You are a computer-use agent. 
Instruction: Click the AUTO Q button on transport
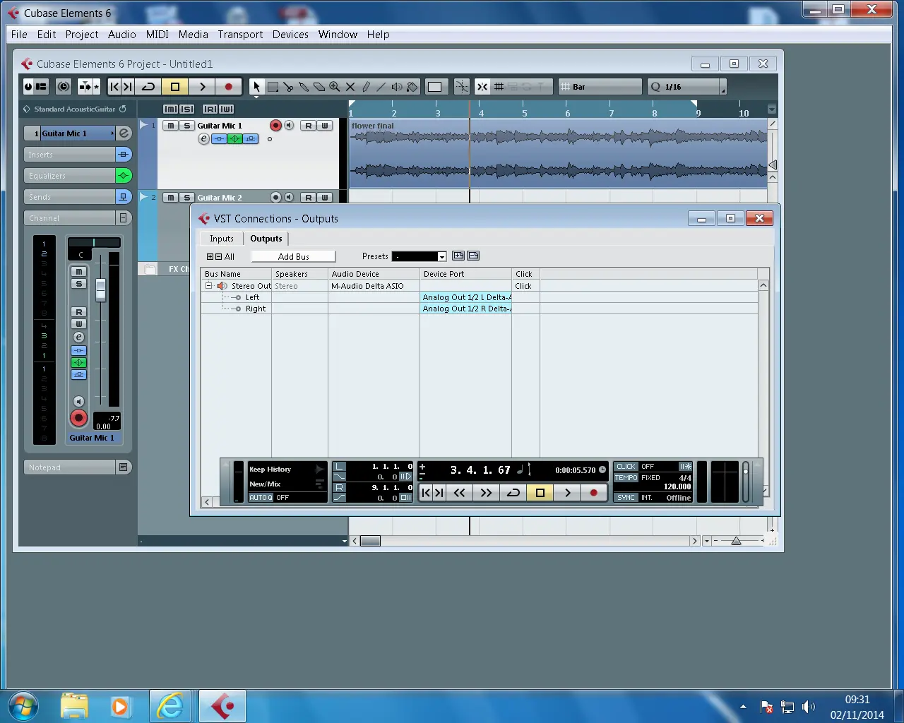click(x=261, y=497)
